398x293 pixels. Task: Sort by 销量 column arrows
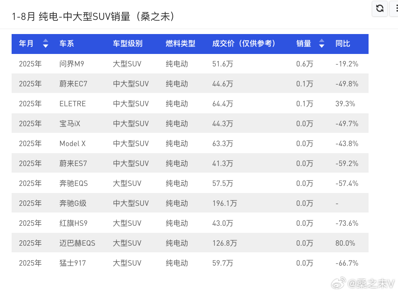tap(322, 43)
